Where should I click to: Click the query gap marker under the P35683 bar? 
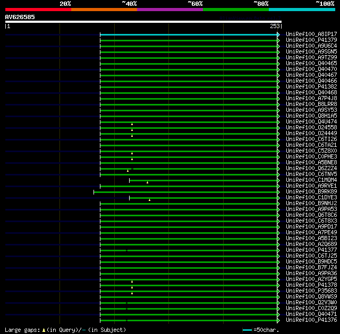point(132,293)
